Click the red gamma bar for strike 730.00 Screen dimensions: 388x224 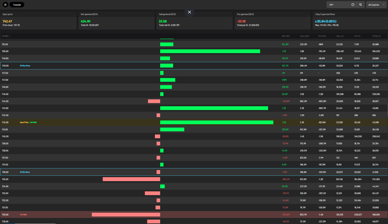126,215
